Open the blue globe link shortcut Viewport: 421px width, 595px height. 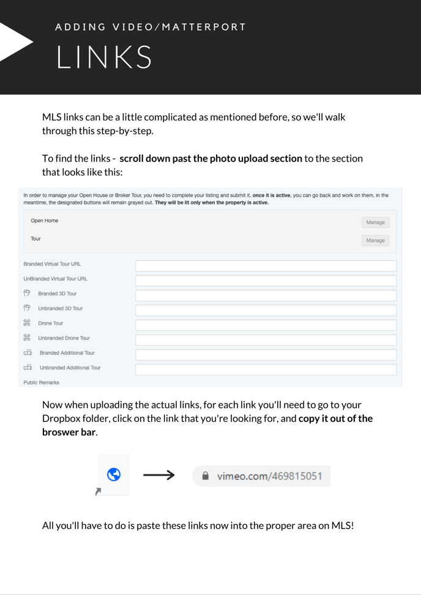pos(113,475)
